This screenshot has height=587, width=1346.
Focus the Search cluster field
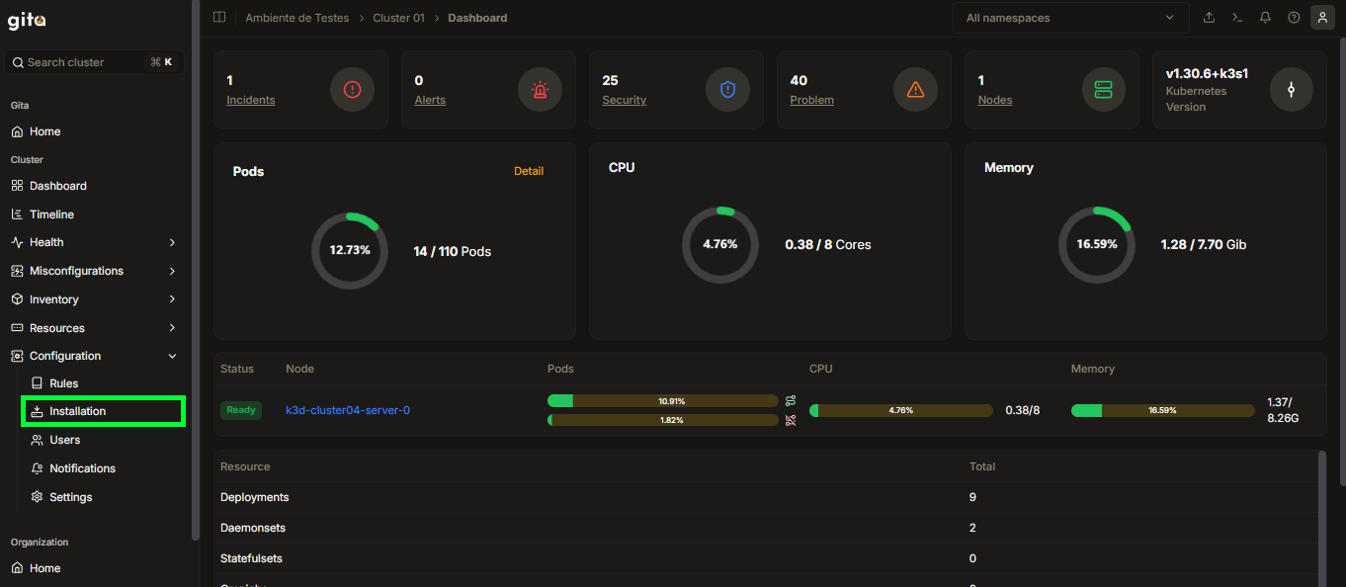point(94,62)
